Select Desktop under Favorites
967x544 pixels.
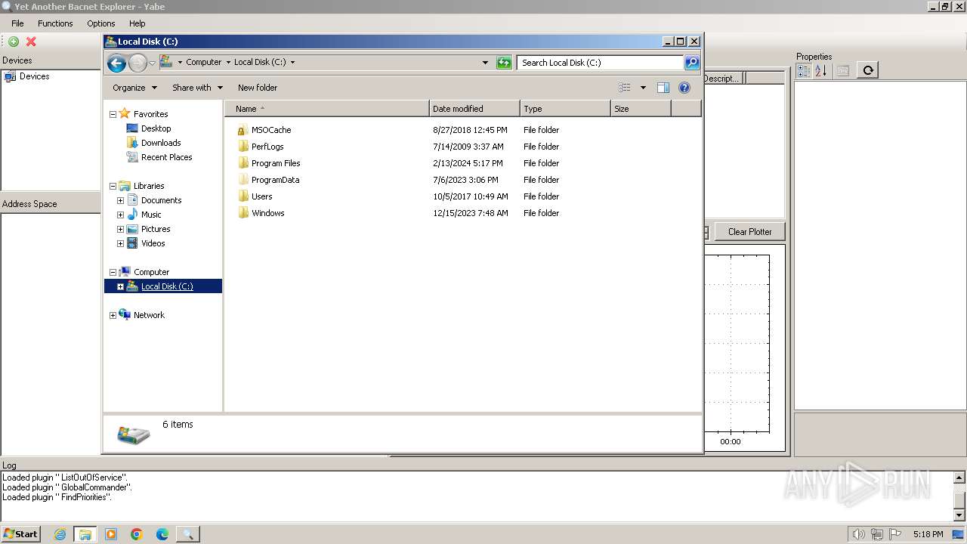click(156, 128)
